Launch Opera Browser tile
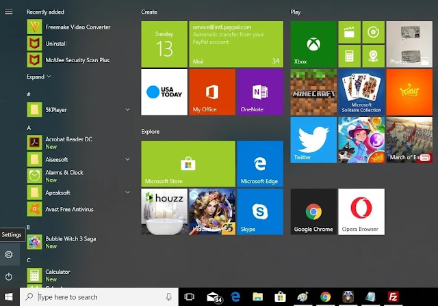438x306 pixels. point(361,212)
